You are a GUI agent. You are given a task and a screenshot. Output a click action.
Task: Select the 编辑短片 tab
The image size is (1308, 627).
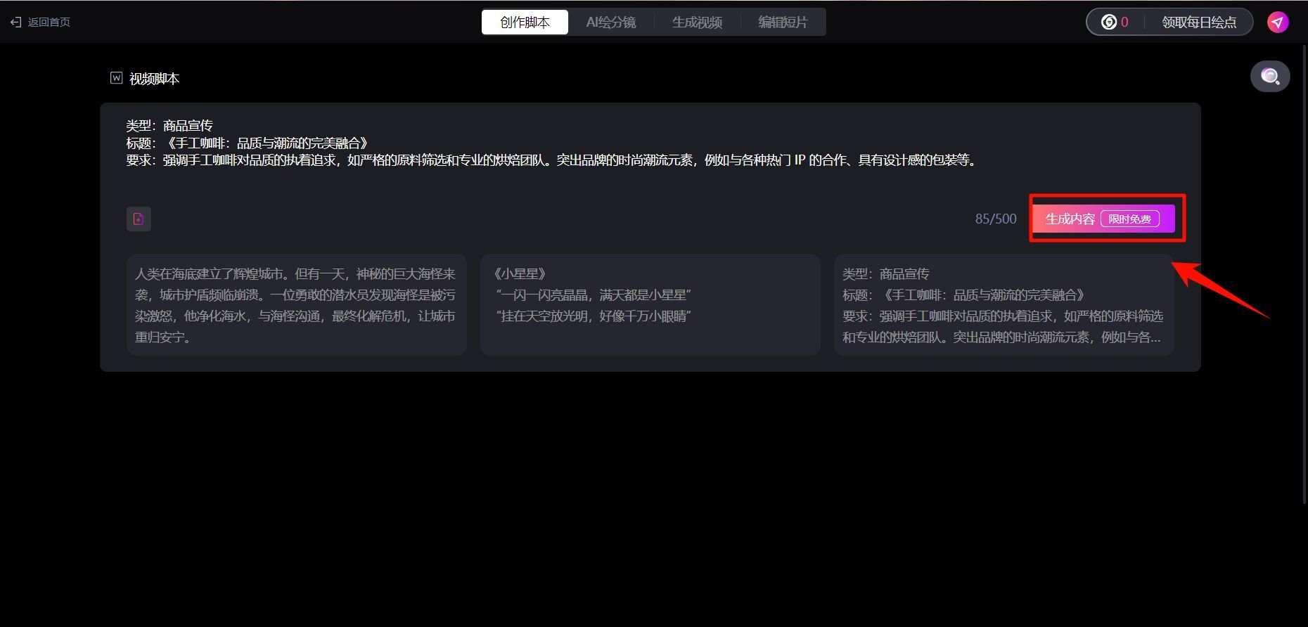click(783, 22)
